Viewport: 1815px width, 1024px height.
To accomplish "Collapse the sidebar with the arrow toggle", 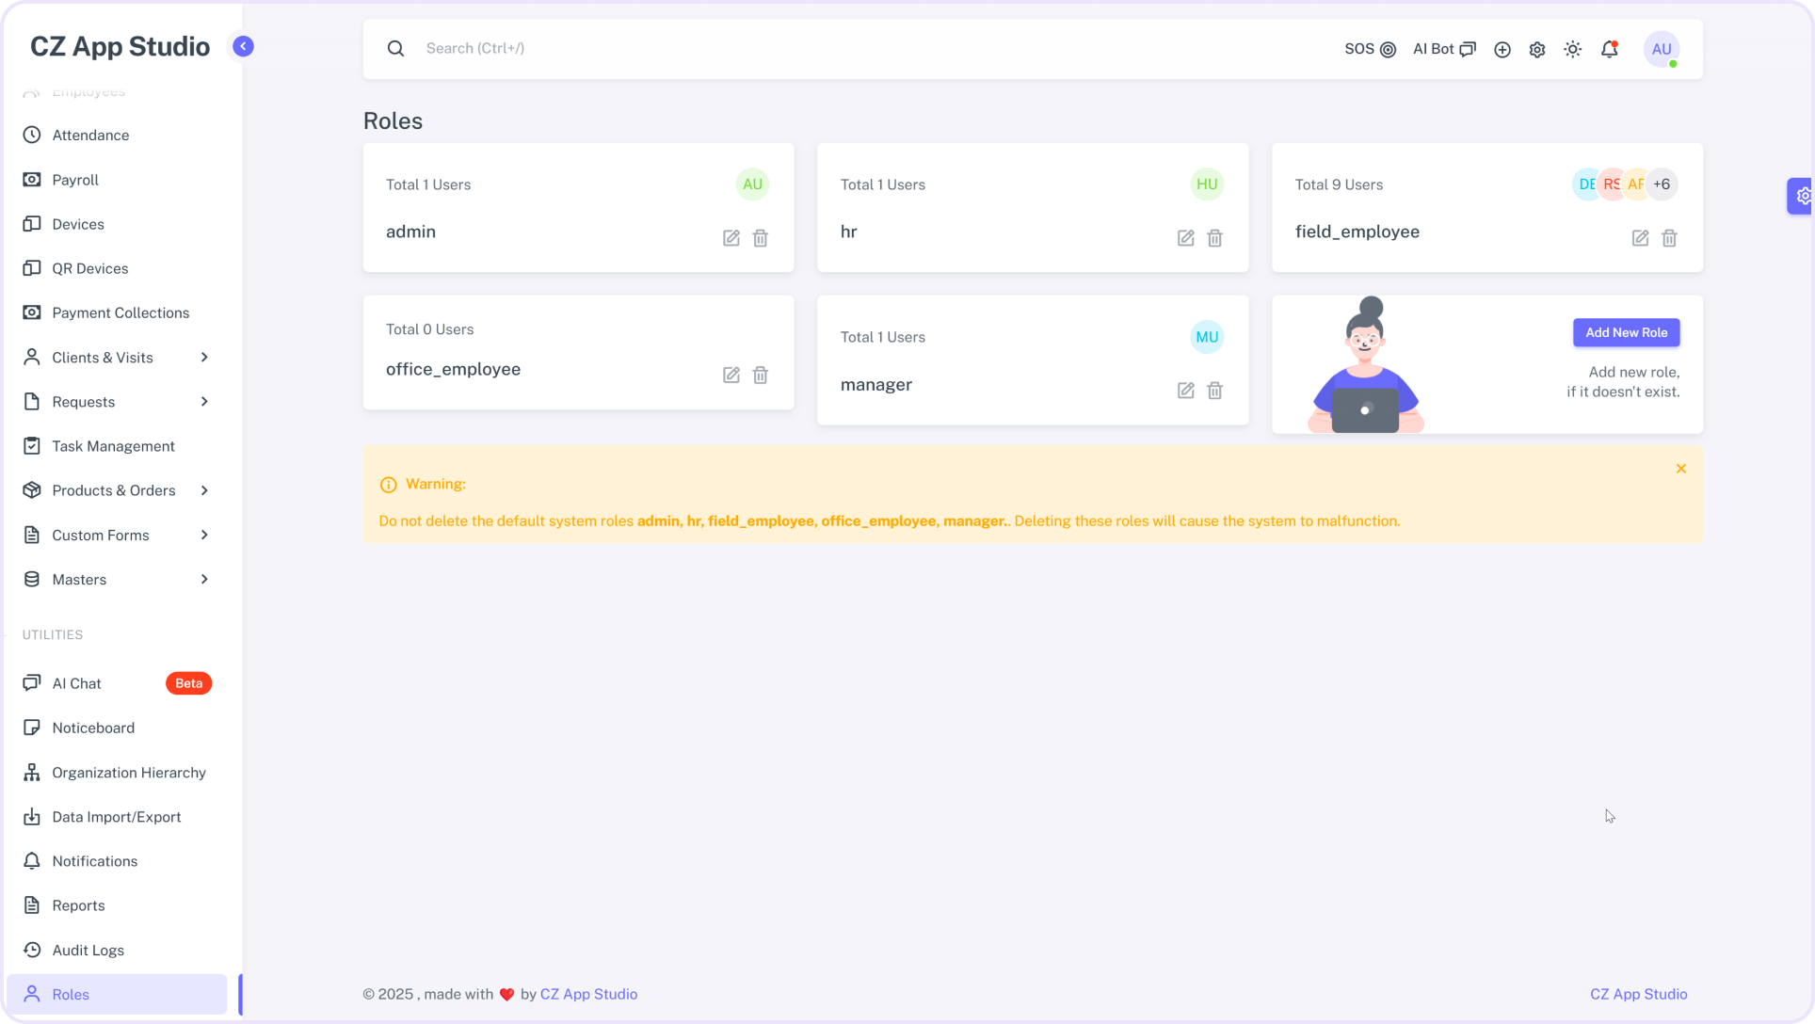I will click(242, 45).
